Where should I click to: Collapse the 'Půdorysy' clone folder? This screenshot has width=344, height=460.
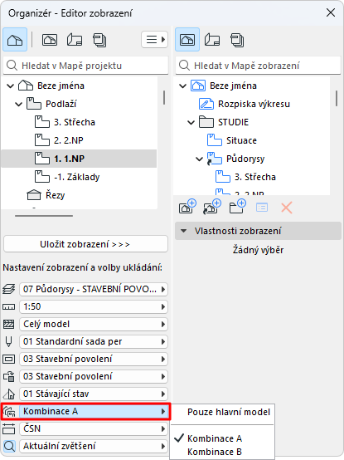coord(199,159)
